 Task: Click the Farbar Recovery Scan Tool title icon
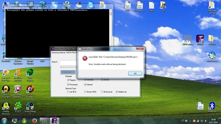coord(52,49)
